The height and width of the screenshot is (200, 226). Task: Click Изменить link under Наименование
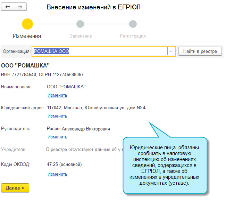(57, 95)
